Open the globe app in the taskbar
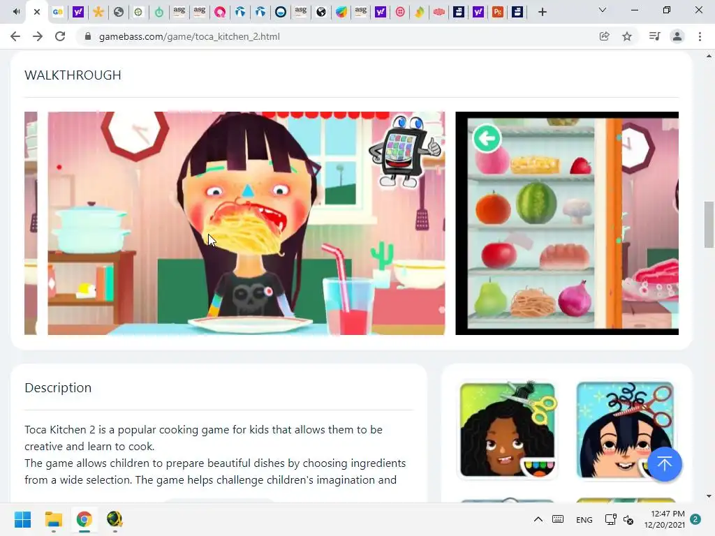The height and width of the screenshot is (536, 715). pyautogui.click(x=115, y=519)
